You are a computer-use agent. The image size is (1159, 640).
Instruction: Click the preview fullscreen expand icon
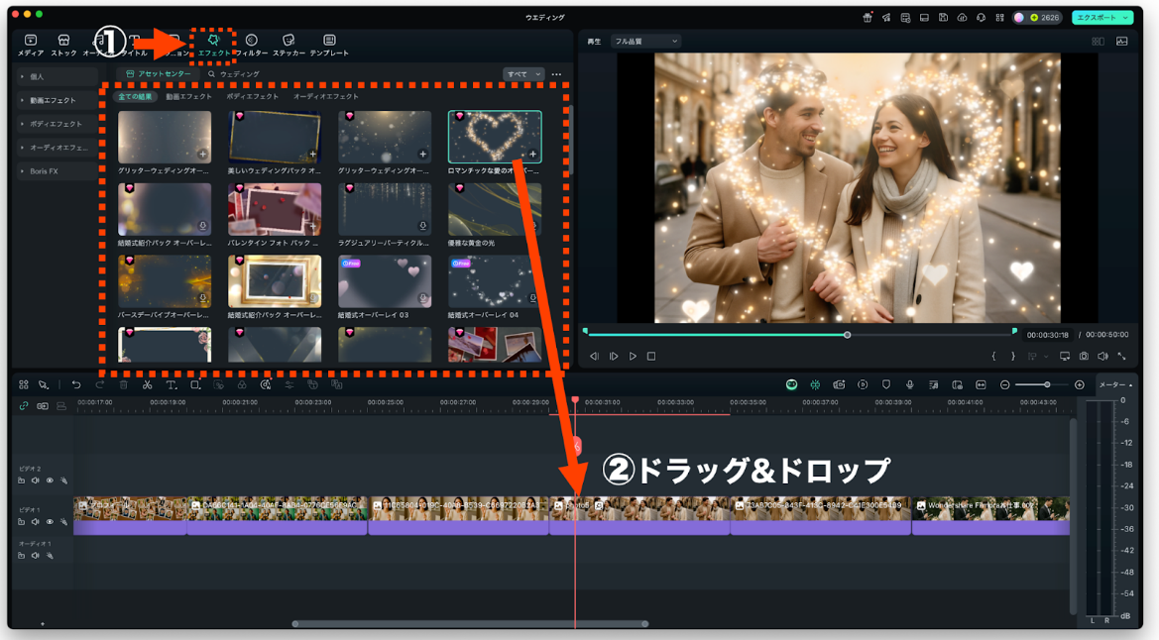coord(1122,357)
